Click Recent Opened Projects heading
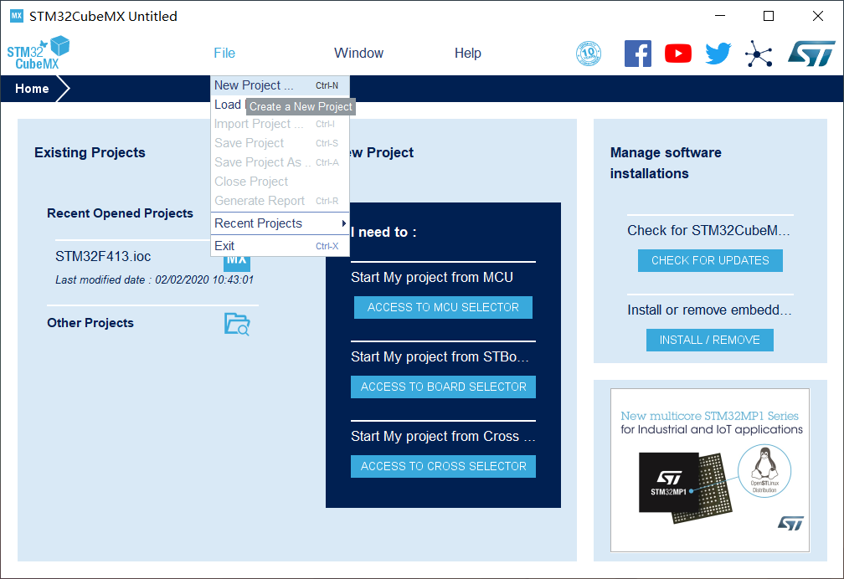Image resolution: width=844 pixels, height=579 pixels. tap(120, 213)
